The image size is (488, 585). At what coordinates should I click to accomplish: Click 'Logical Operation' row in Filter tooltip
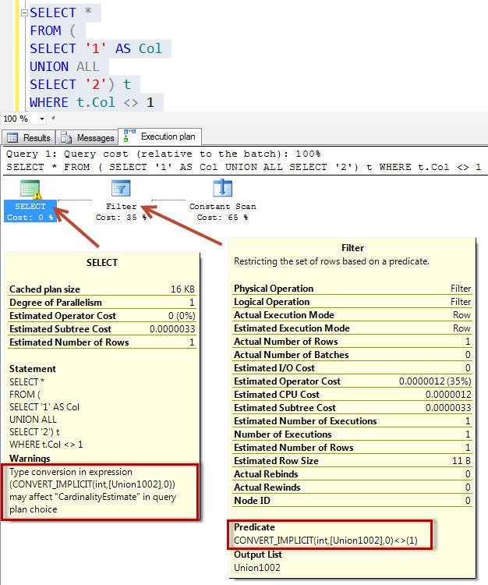point(352,301)
